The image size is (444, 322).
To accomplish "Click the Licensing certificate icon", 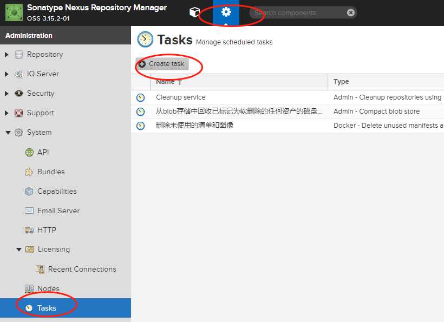I will click(x=30, y=249).
